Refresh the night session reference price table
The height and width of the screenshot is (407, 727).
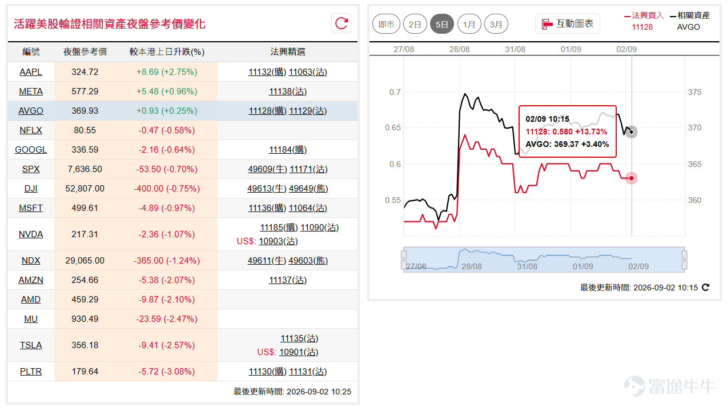point(342,23)
